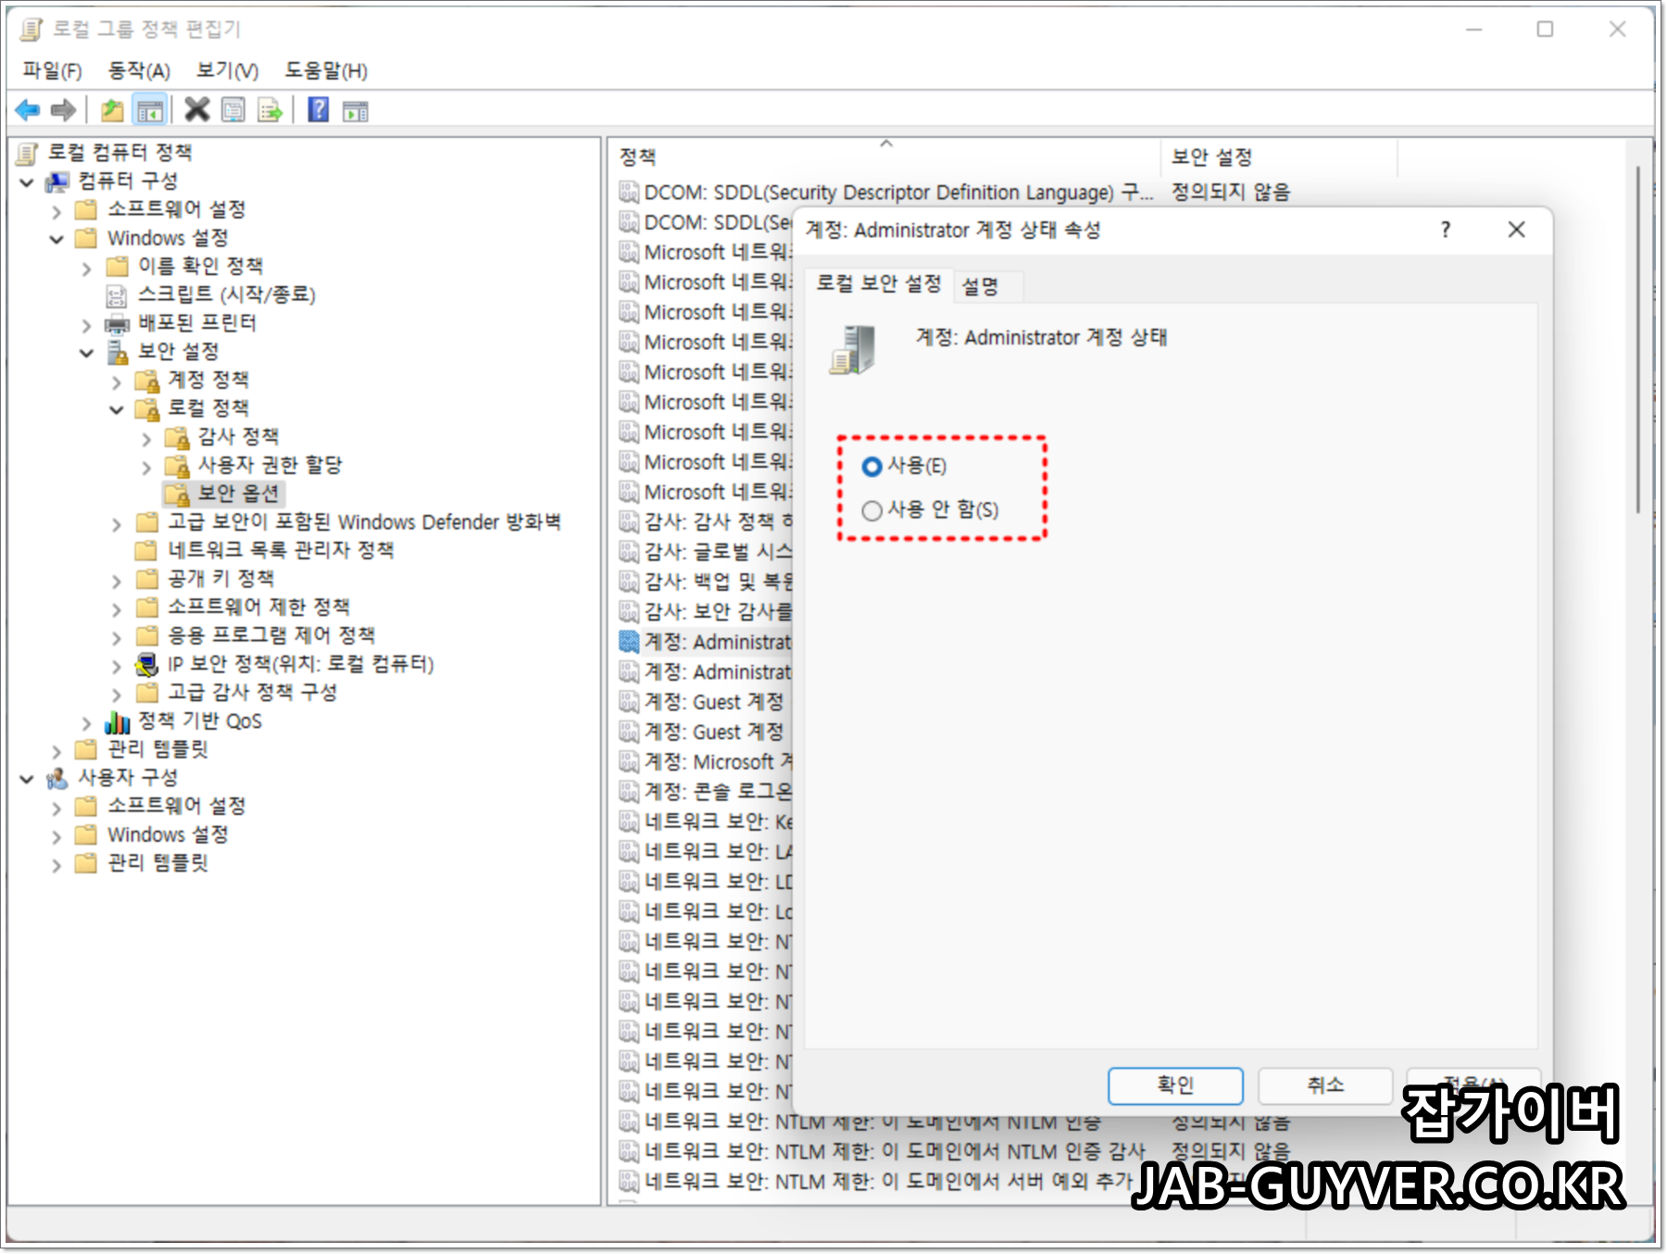Click the 계정 정책 folder icon
1667x1254 pixels.
tap(147, 381)
